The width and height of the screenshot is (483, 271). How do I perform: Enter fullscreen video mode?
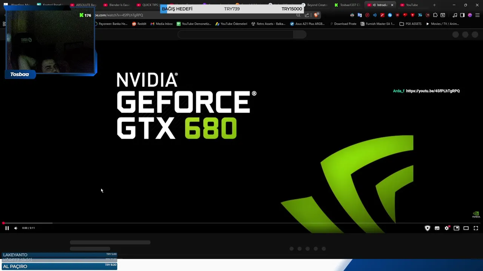pos(476,228)
